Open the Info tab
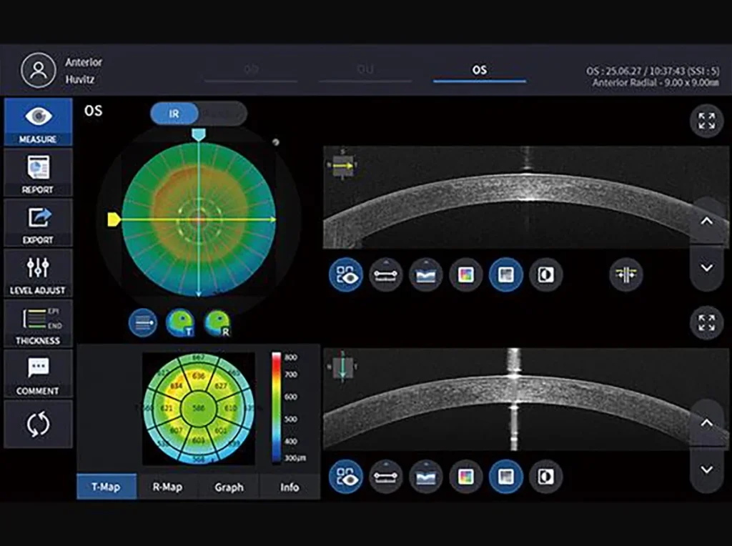This screenshot has height=546, width=732. tap(290, 487)
